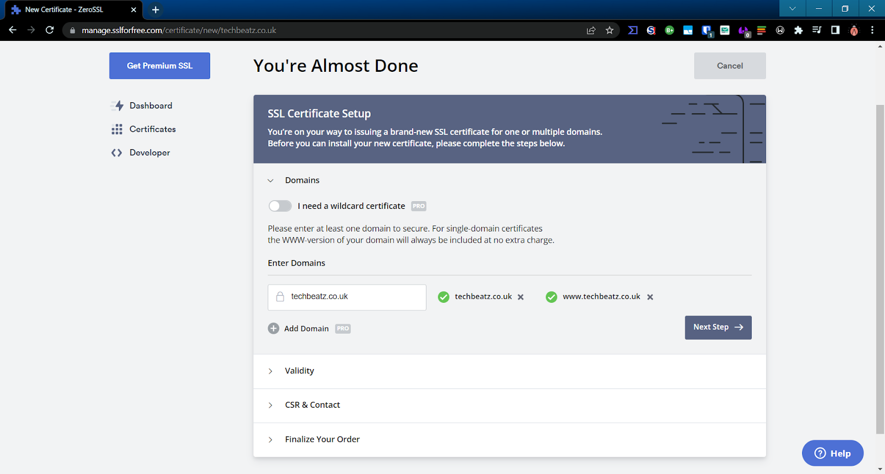Viewport: 885px width, 474px height.
Task: Click the Get Premium SSL button
Action: coord(159,66)
